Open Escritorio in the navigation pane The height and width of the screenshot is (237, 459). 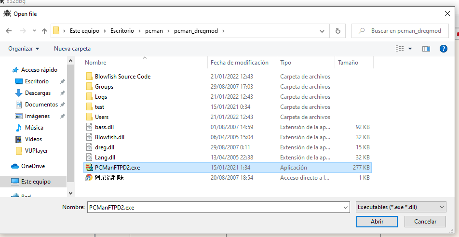37,81
